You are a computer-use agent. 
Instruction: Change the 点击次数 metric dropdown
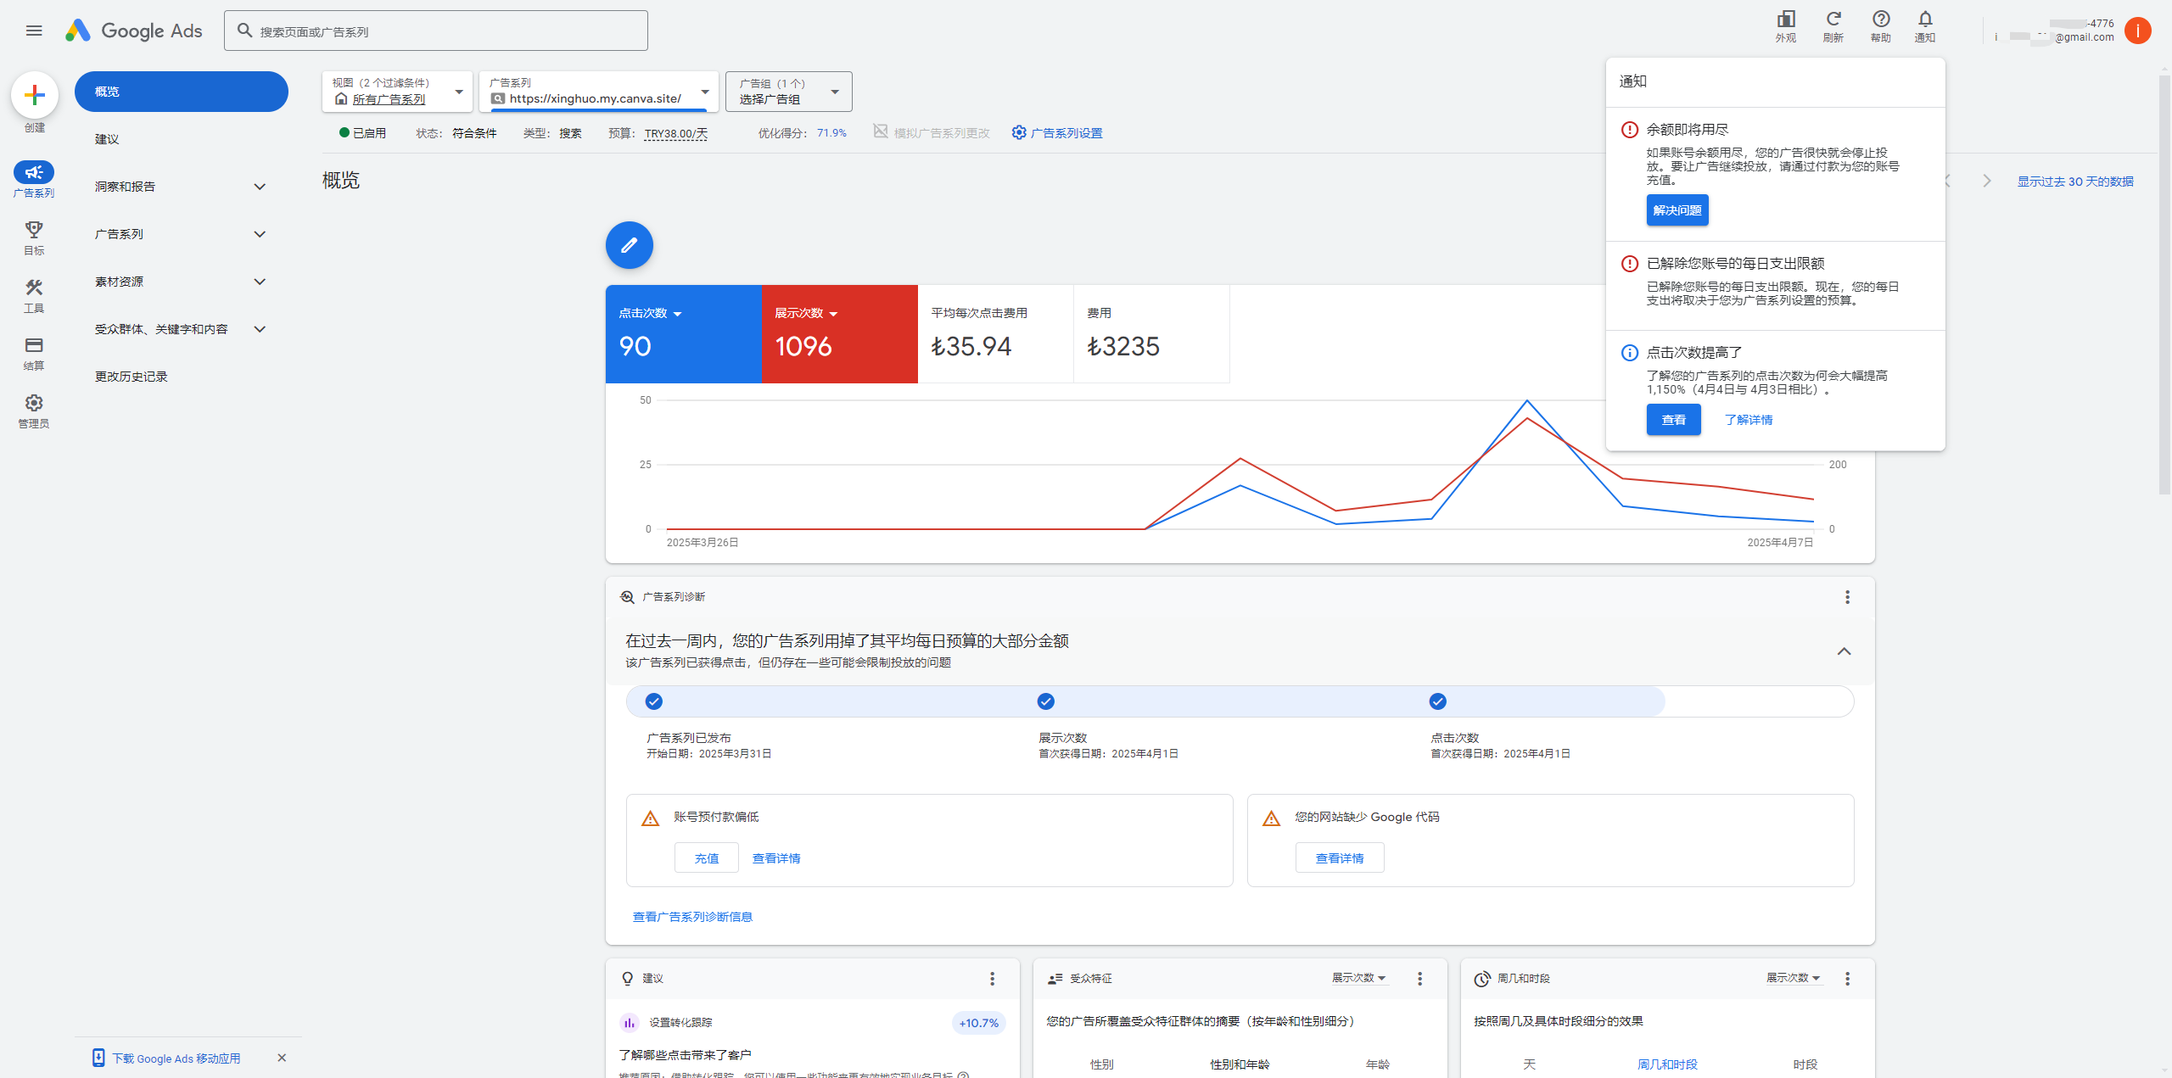coord(651,313)
